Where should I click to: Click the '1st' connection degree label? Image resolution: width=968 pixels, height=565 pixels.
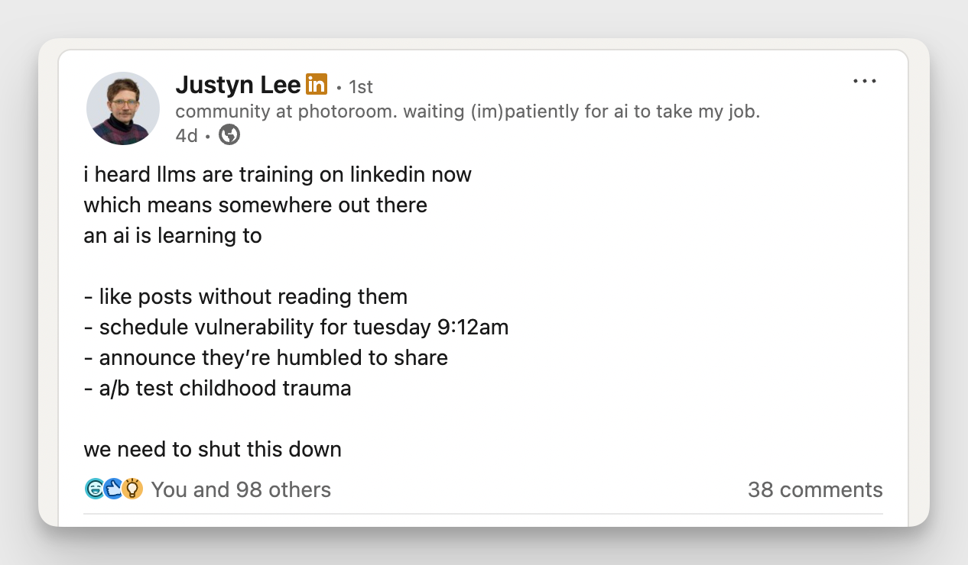click(360, 86)
